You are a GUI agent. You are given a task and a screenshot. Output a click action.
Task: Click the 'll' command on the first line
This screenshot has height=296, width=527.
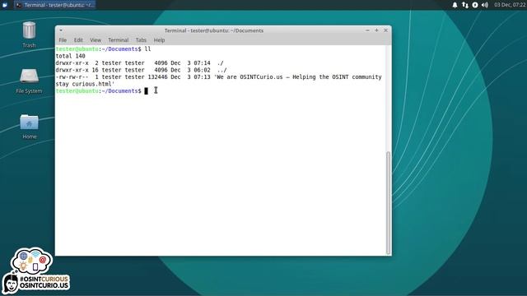click(x=147, y=49)
